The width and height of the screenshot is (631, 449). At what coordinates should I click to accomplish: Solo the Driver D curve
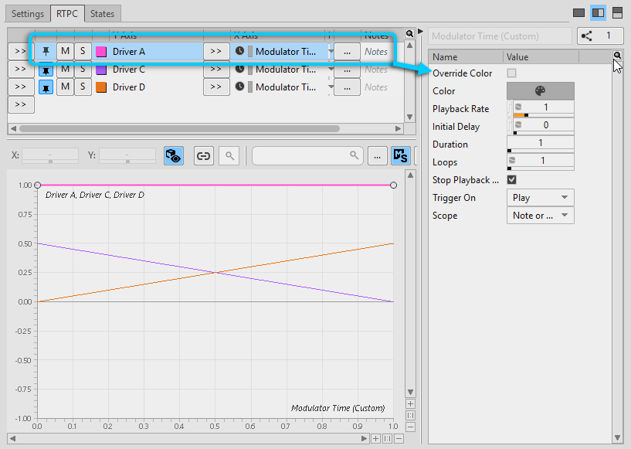tap(82, 87)
